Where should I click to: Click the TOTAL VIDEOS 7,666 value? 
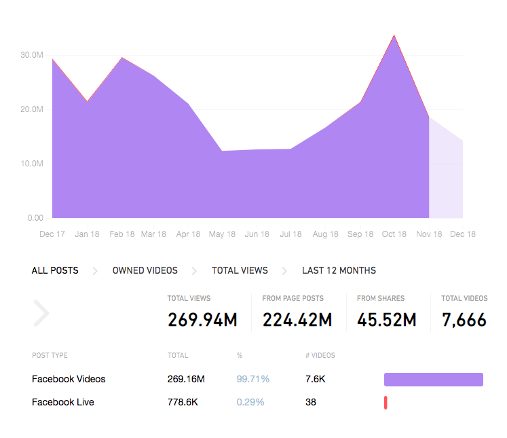464,320
